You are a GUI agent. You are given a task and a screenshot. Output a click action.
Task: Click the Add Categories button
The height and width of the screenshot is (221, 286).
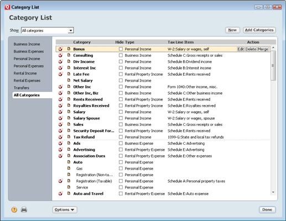click(259, 30)
